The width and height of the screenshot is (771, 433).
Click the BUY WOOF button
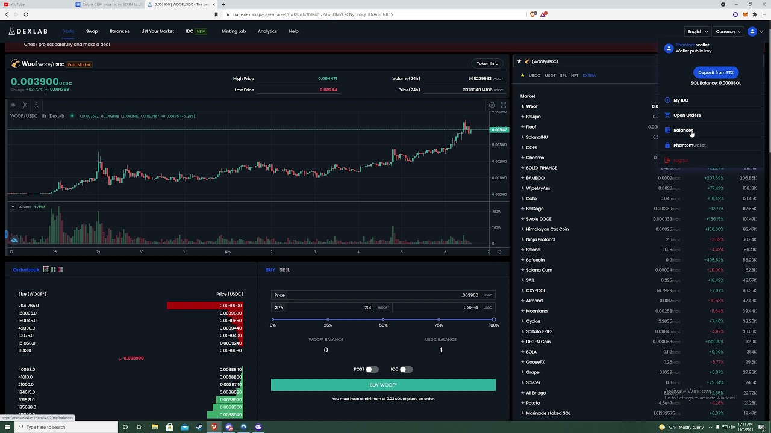[x=383, y=385]
